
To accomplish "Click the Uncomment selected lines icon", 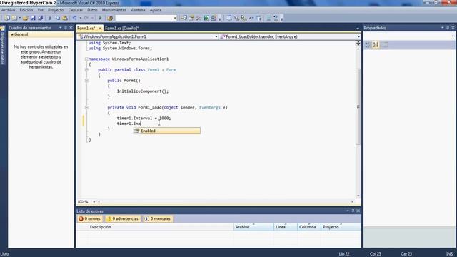I will [x=276, y=18].
